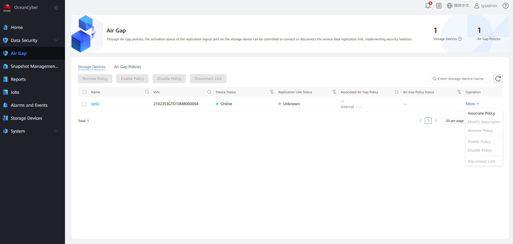Filter by Replication Link Status icon
The image size is (513, 244).
click(x=334, y=92)
